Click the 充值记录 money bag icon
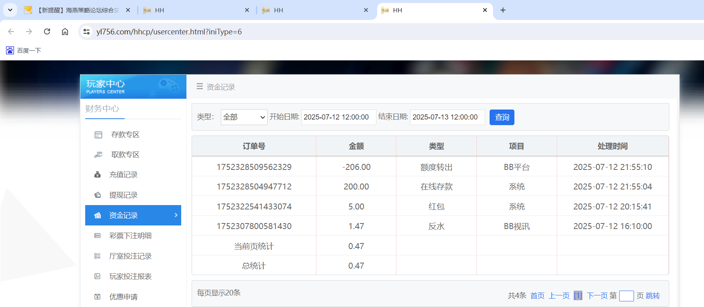 (97, 175)
